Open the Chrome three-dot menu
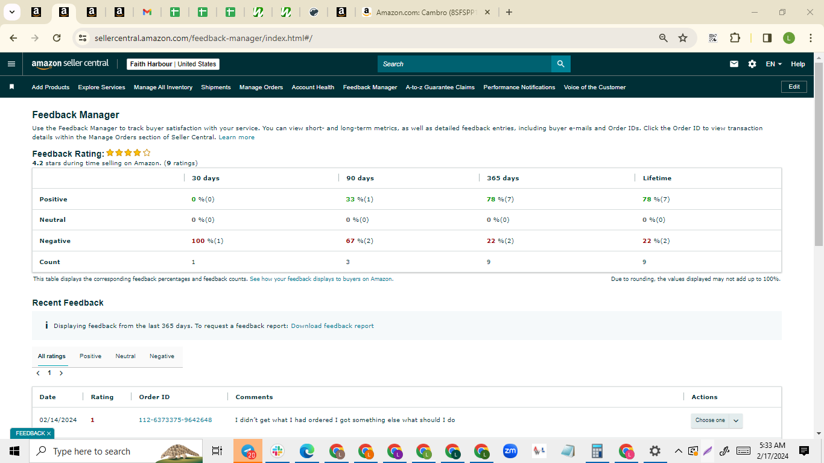 coord(810,38)
